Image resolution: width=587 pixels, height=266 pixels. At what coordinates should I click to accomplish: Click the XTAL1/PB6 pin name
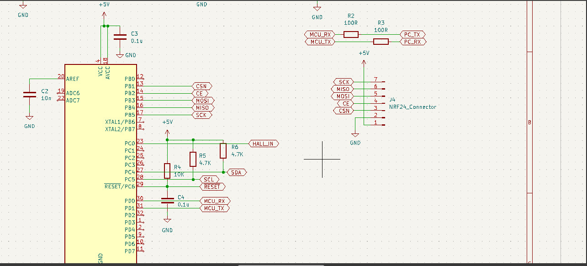tap(120, 122)
